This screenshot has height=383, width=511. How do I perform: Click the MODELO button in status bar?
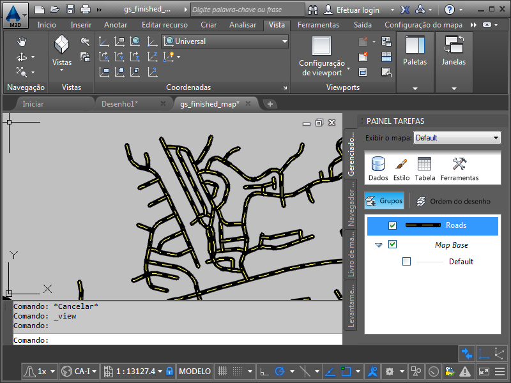[194, 371]
